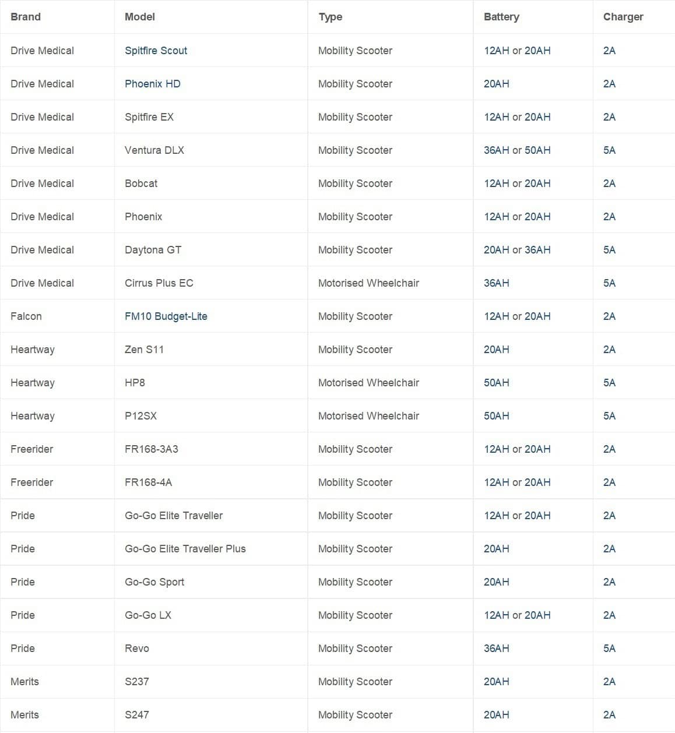Image resolution: width=675 pixels, height=733 pixels.
Task: Click the Brand column header
Action: pos(26,17)
